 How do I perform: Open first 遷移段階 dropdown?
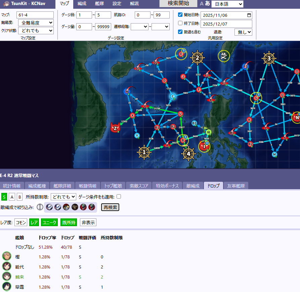coord(140,27)
